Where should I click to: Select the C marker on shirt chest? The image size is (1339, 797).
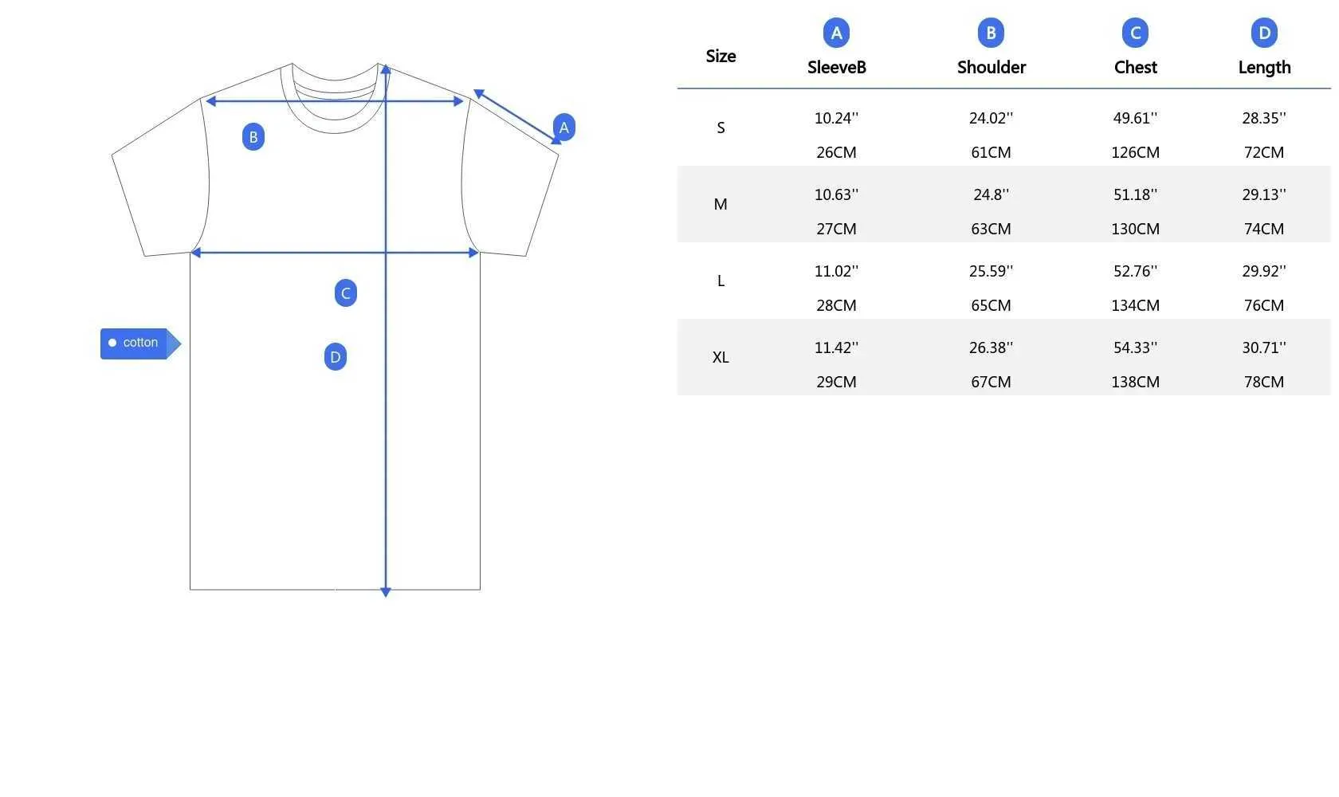point(346,293)
